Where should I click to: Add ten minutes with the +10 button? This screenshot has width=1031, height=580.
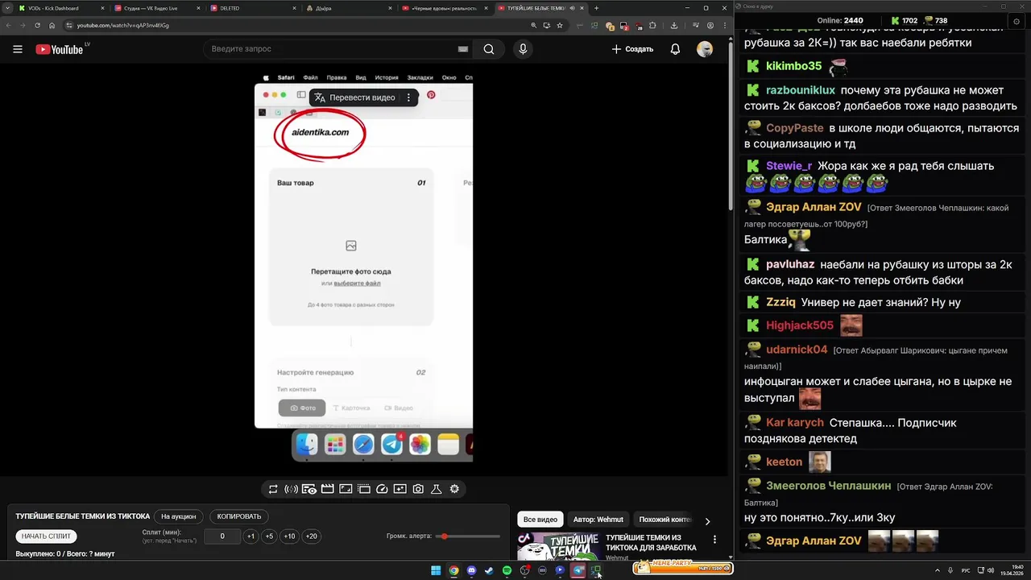click(289, 536)
